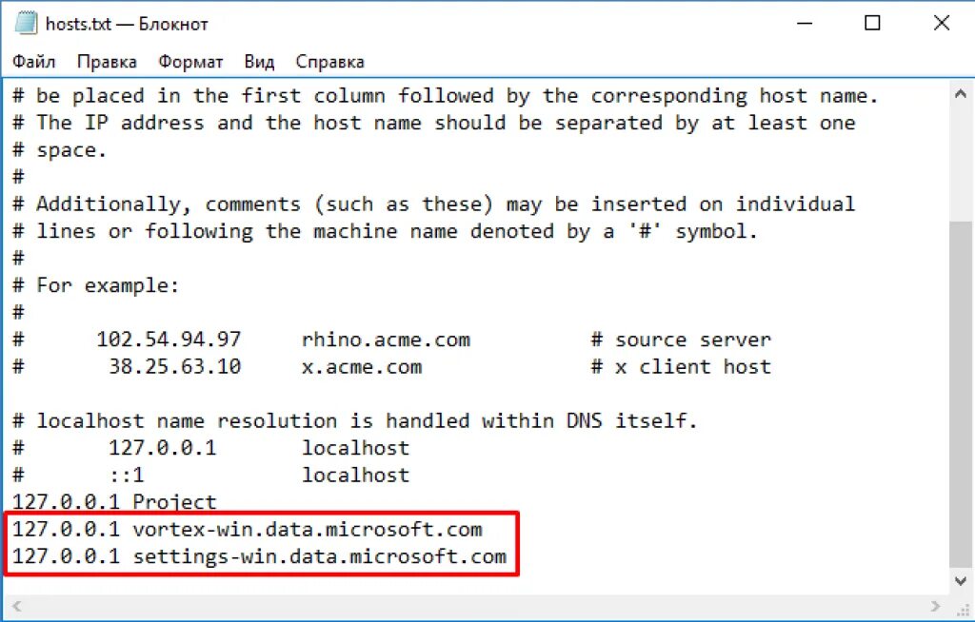Click the line '127.0.0.1 Project'

click(x=114, y=502)
